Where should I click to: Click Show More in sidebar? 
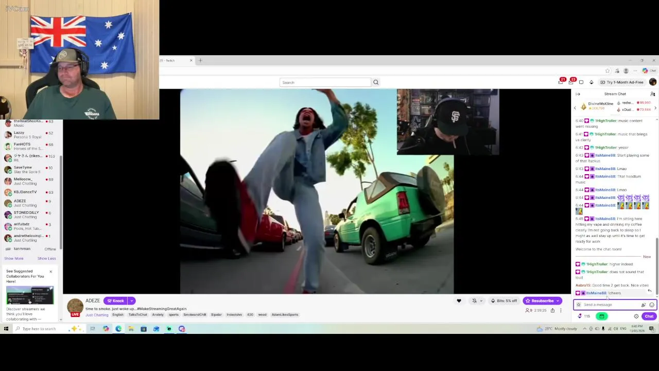pos(14,259)
